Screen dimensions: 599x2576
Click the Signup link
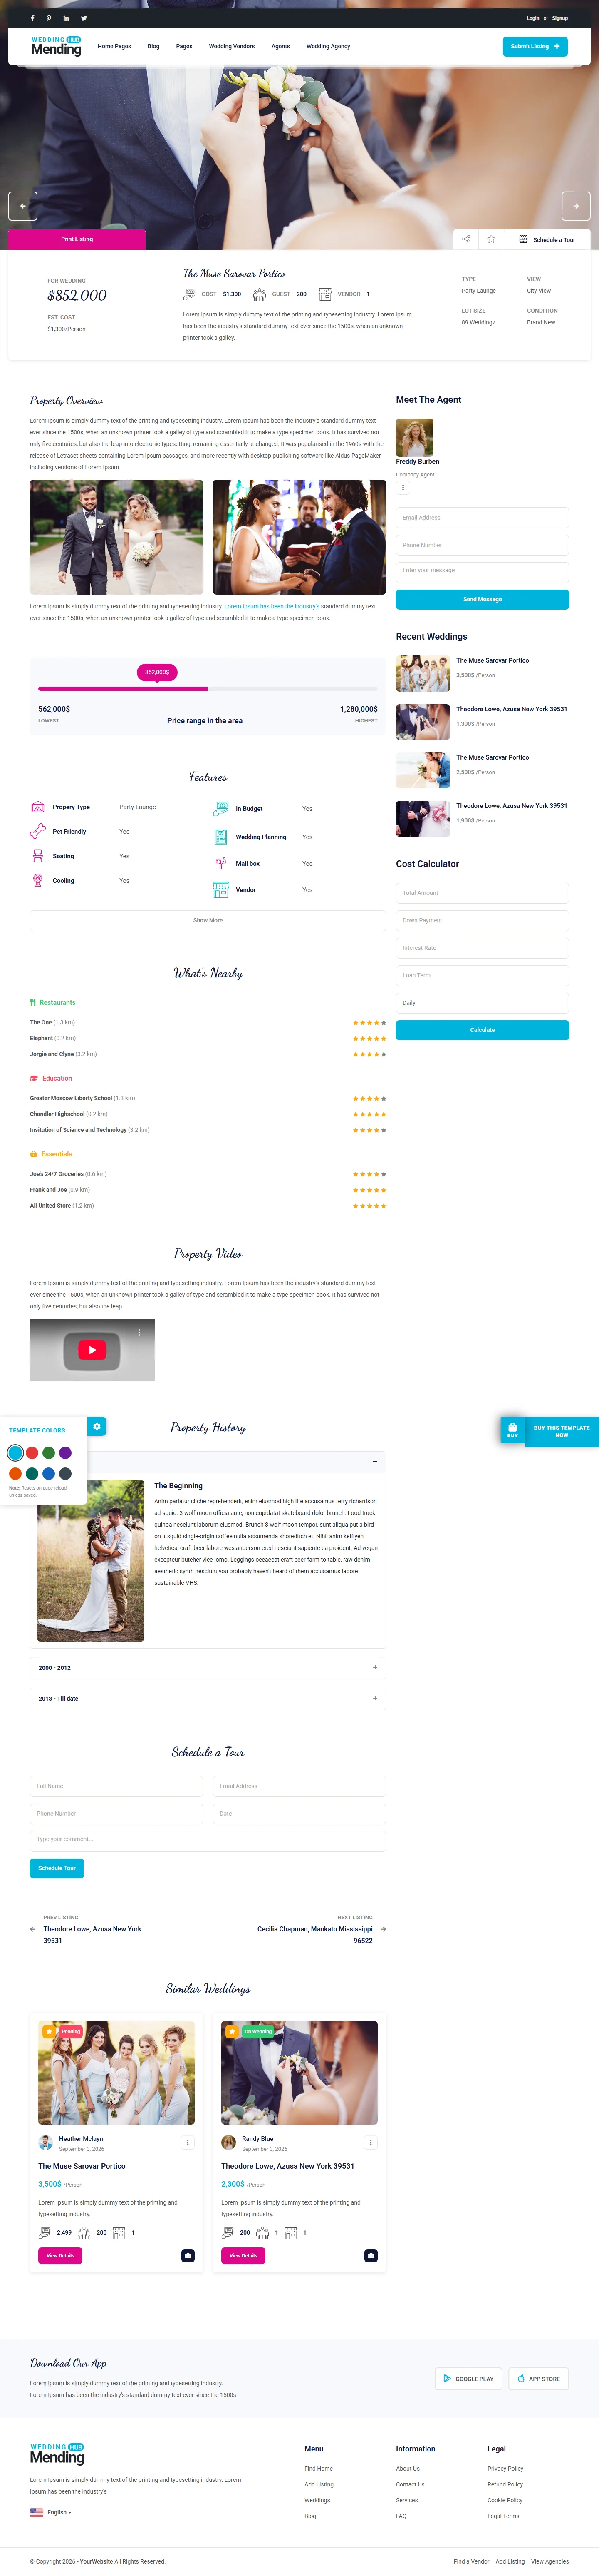[560, 18]
